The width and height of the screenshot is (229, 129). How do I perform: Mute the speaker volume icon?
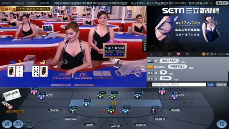(x=215, y=54)
